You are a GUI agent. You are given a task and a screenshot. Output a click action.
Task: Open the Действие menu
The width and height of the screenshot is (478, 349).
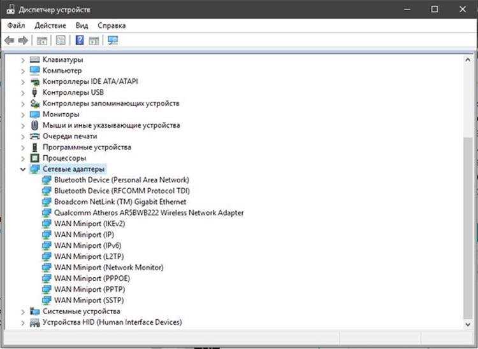pos(50,25)
